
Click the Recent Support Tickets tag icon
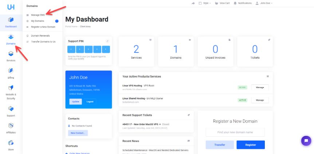point(189,115)
